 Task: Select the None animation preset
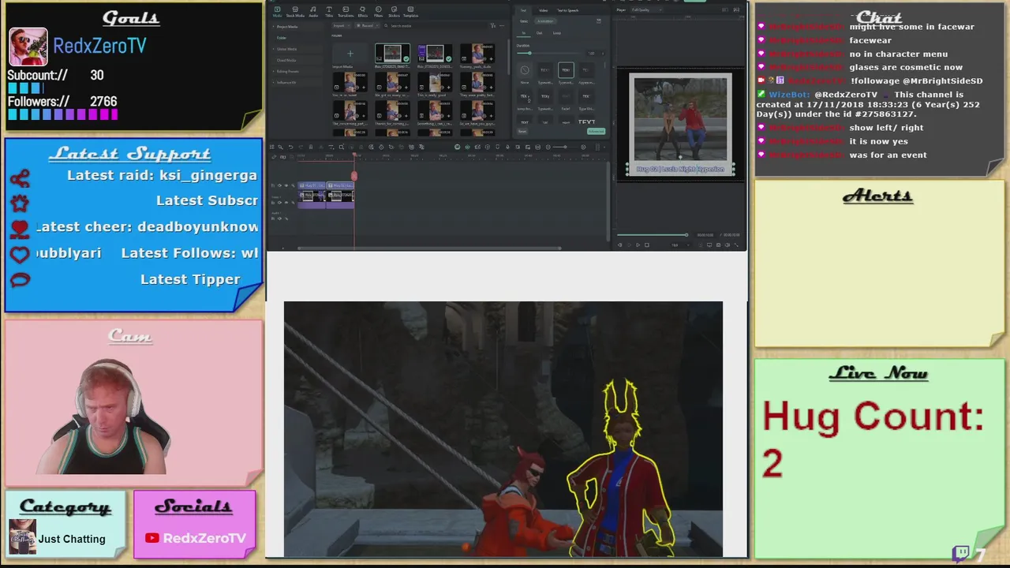point(525,70)
